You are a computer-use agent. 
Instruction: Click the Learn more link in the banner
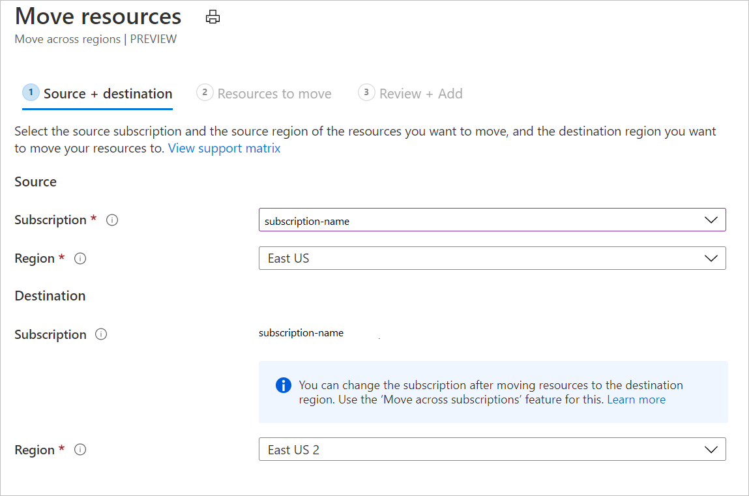pos(636,400)
